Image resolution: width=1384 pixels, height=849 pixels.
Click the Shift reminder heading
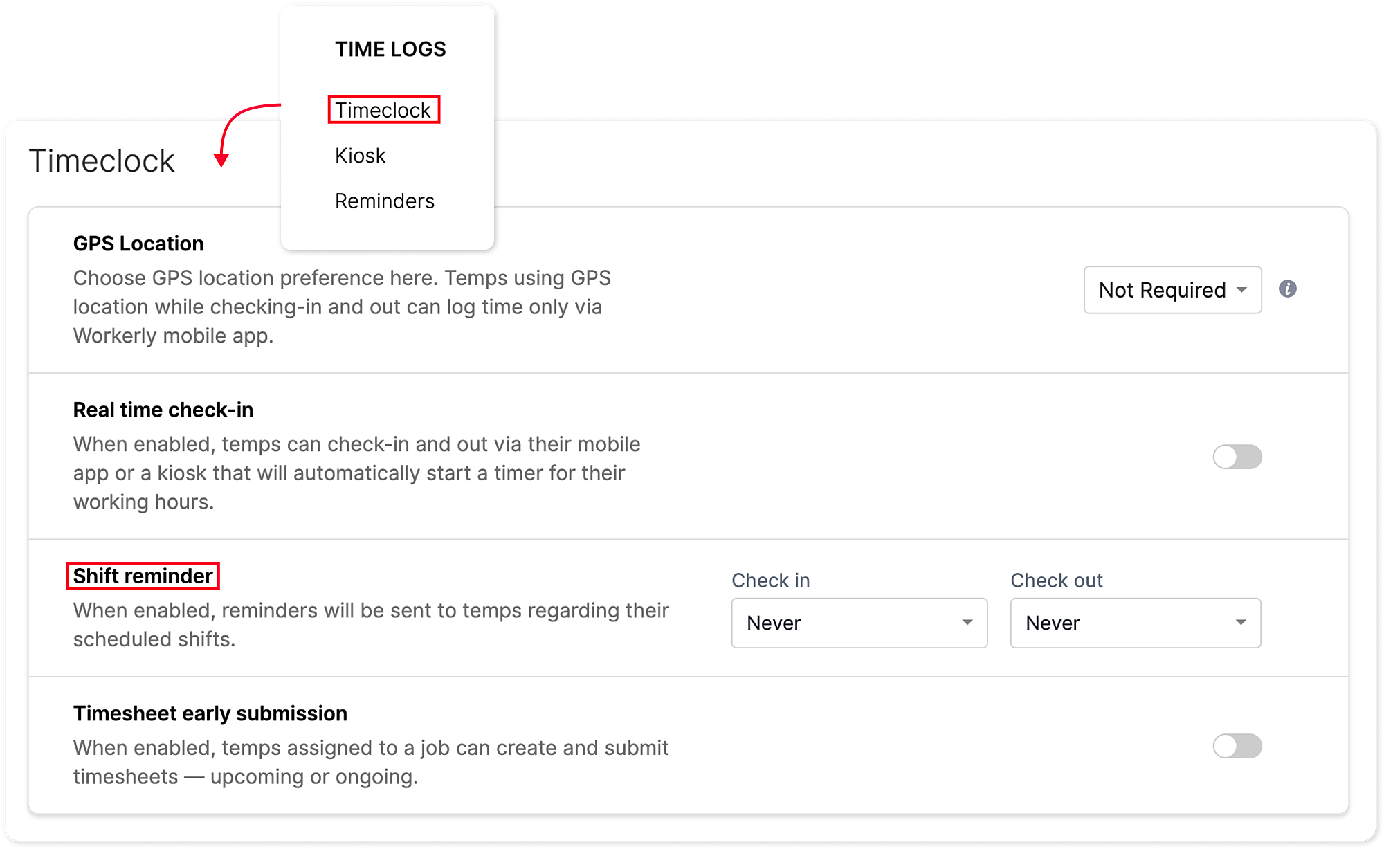pyautogui.click(x=143, y=576)
